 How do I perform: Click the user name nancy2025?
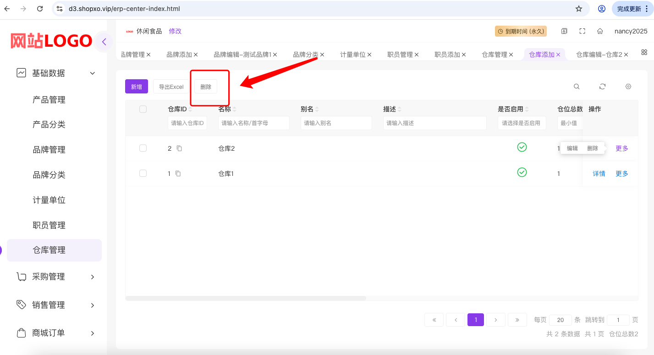631,31
